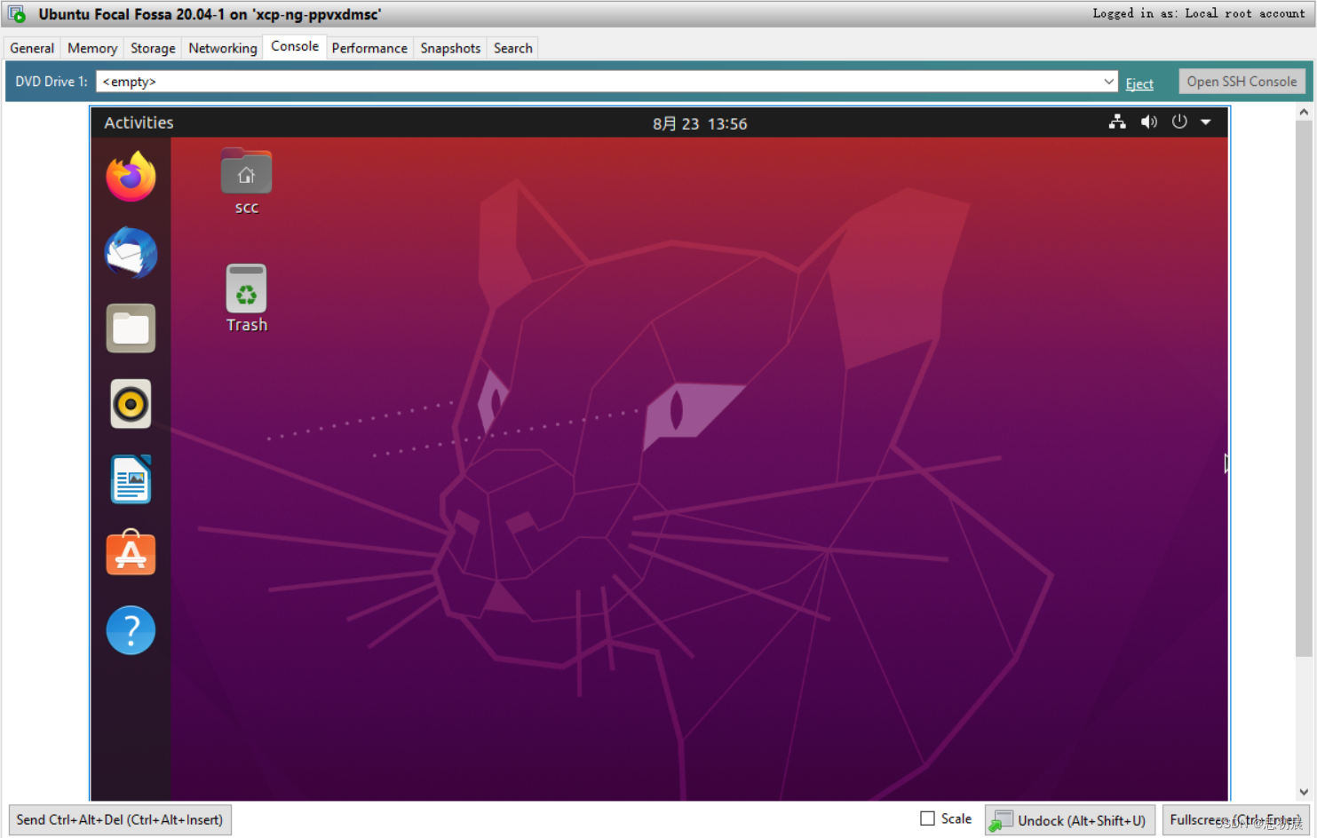Click the Fullscreen button

pos(1235,820)
